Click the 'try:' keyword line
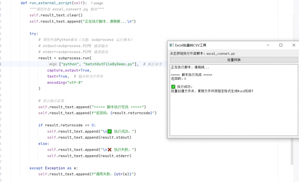 point(34,33)
